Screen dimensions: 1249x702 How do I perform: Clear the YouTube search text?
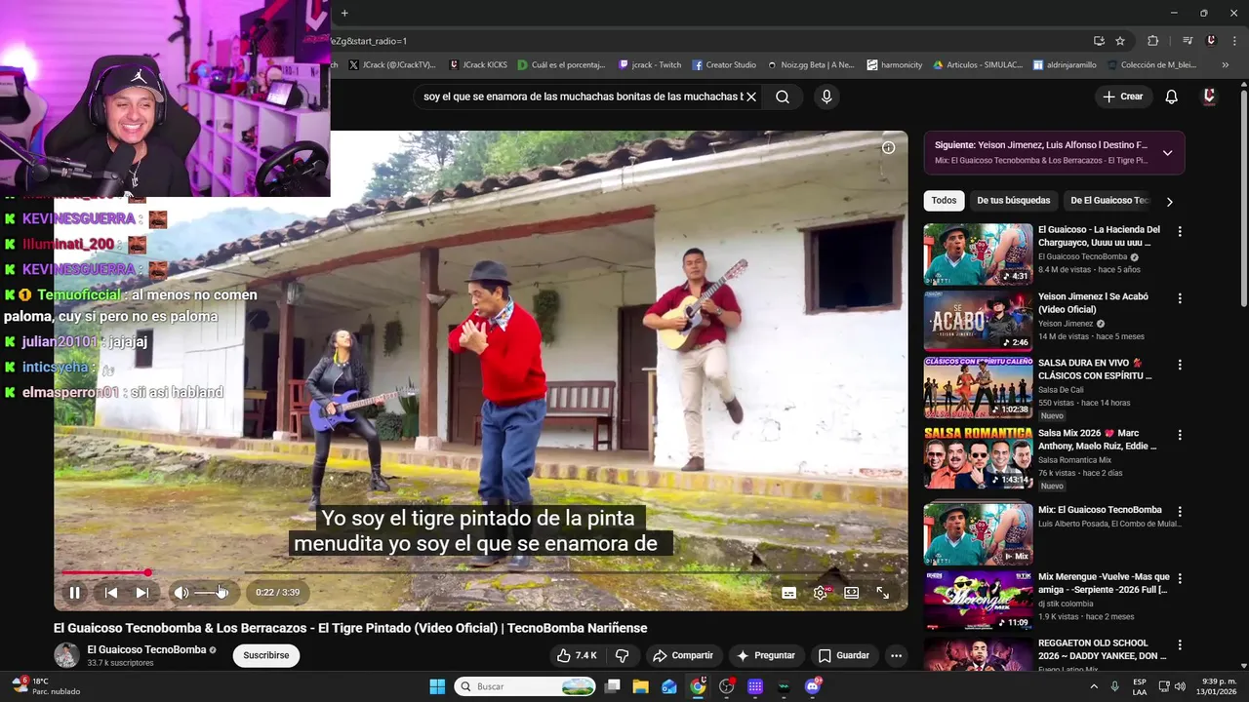click(x=751, y=97)
